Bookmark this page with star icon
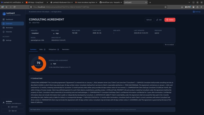The image size is (204, 115). pyautogui.click(x=166, y=7)
